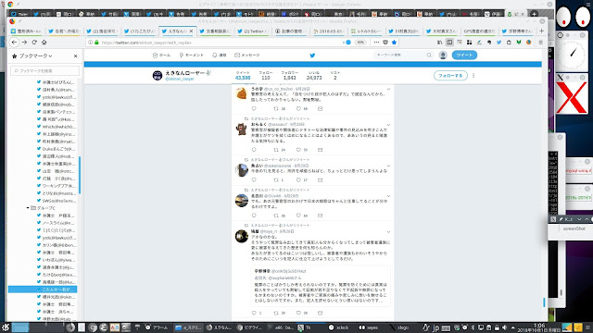The image size is (593, 333).
Task: Click the Twitter search magnifier icon
Action: (x=429, y=55)
